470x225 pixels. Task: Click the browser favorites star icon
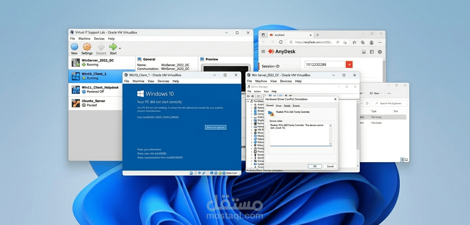pos(354,42)
